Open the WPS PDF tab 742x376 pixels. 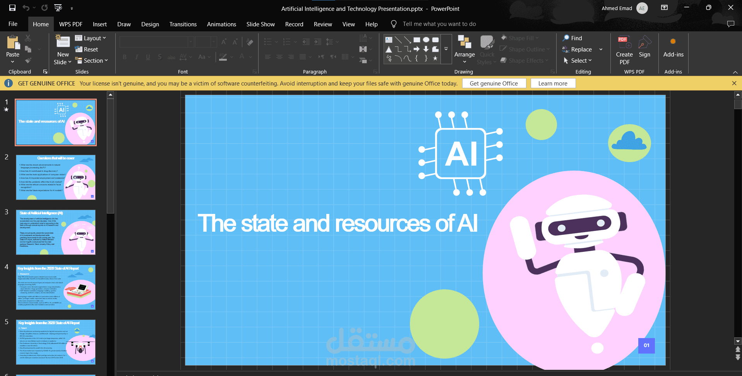(71, 24)
